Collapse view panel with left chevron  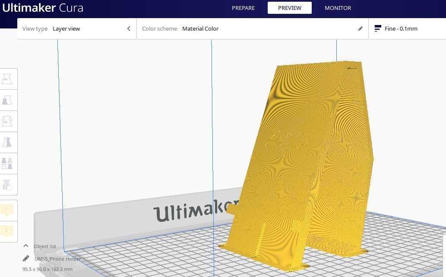click(129, 28)
